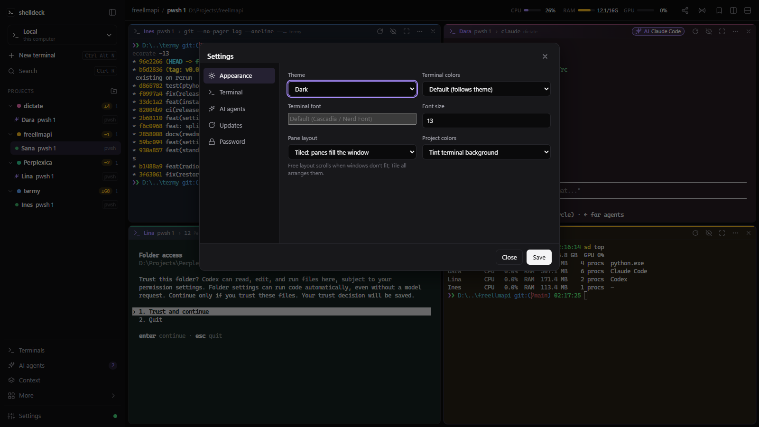Maximize the bottom-right freellmapi terminal pane
Image resolution: width=759 pixels, height=427 pixels.
coord(722,233)
